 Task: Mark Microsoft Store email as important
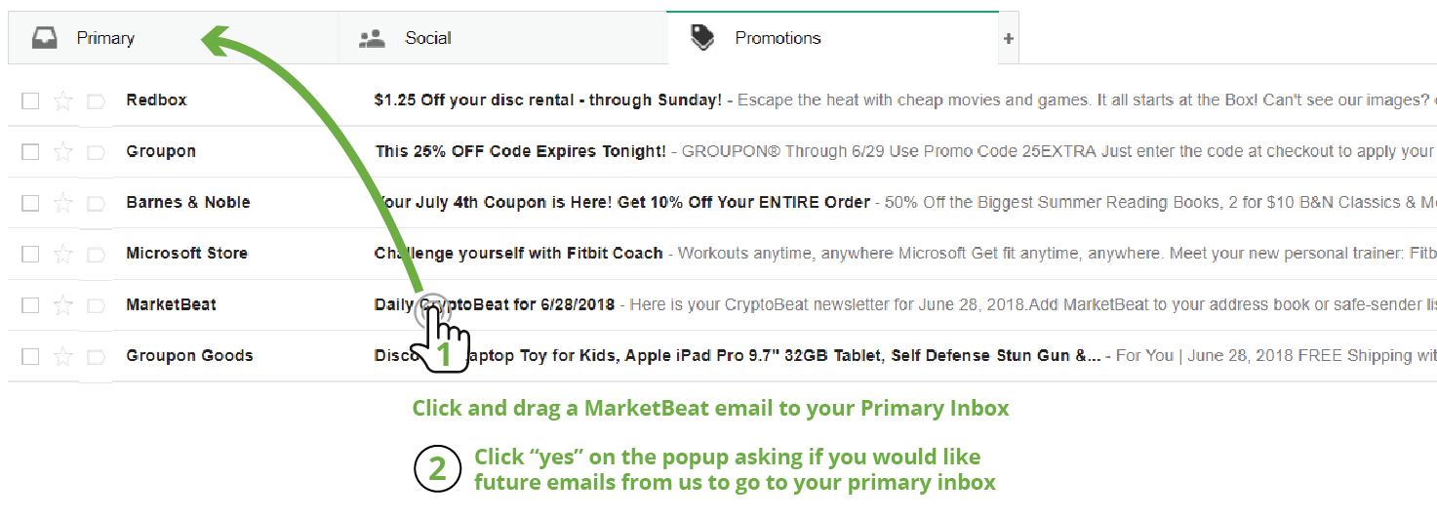point(96,254)
